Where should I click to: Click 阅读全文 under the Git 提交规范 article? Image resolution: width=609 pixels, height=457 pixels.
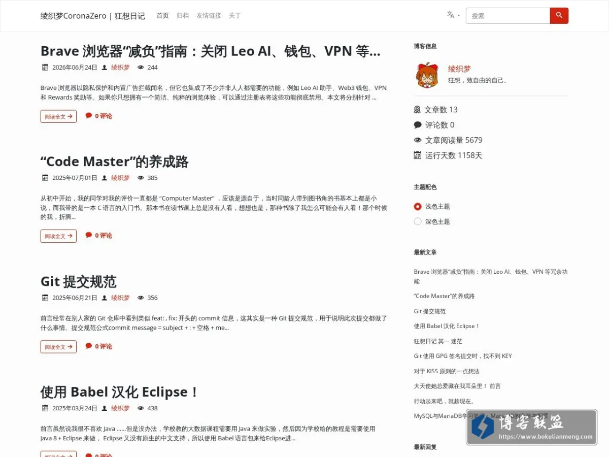pos(58,347)
